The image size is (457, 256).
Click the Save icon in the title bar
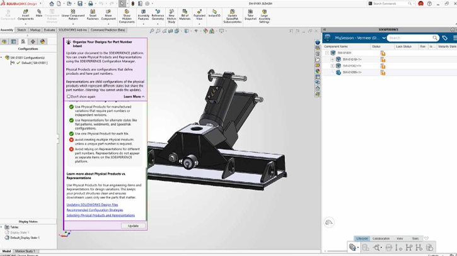[80, 4]
